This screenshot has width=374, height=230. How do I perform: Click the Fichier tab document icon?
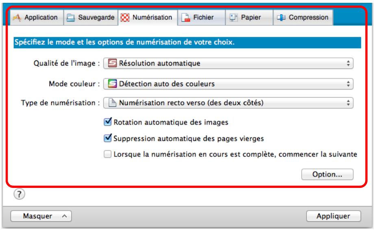(x=185, y=18)
